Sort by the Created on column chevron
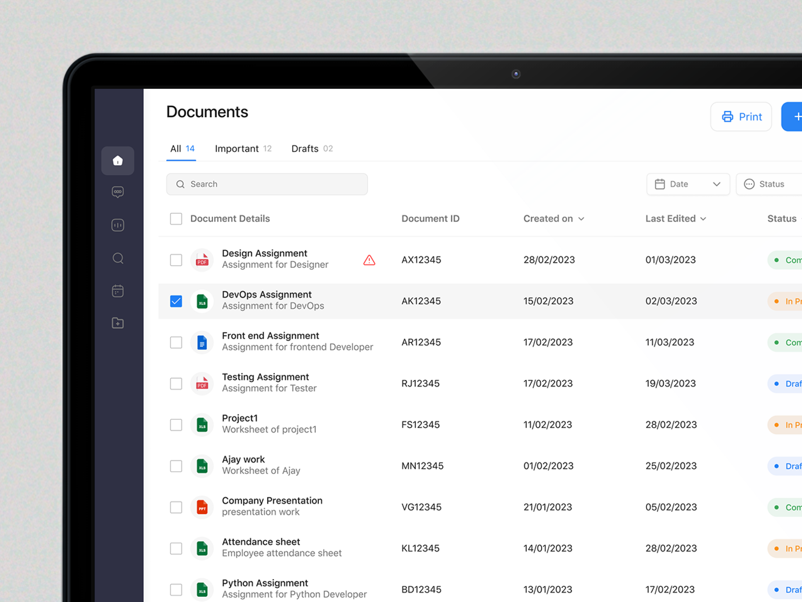 point(581,219)
